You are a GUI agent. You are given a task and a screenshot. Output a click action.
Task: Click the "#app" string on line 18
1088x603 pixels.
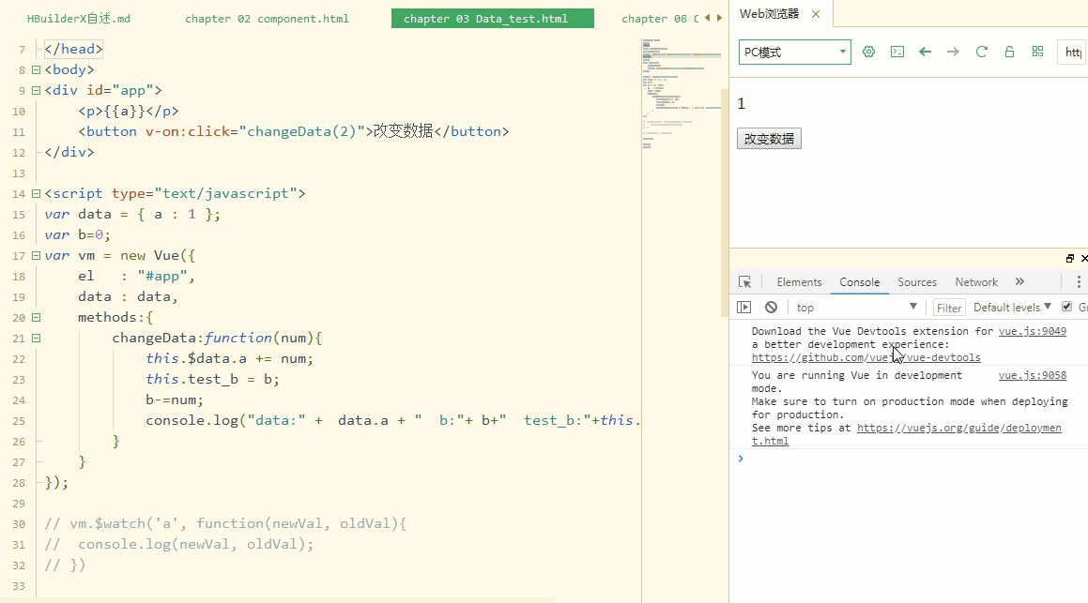click(x=162, y=277)
